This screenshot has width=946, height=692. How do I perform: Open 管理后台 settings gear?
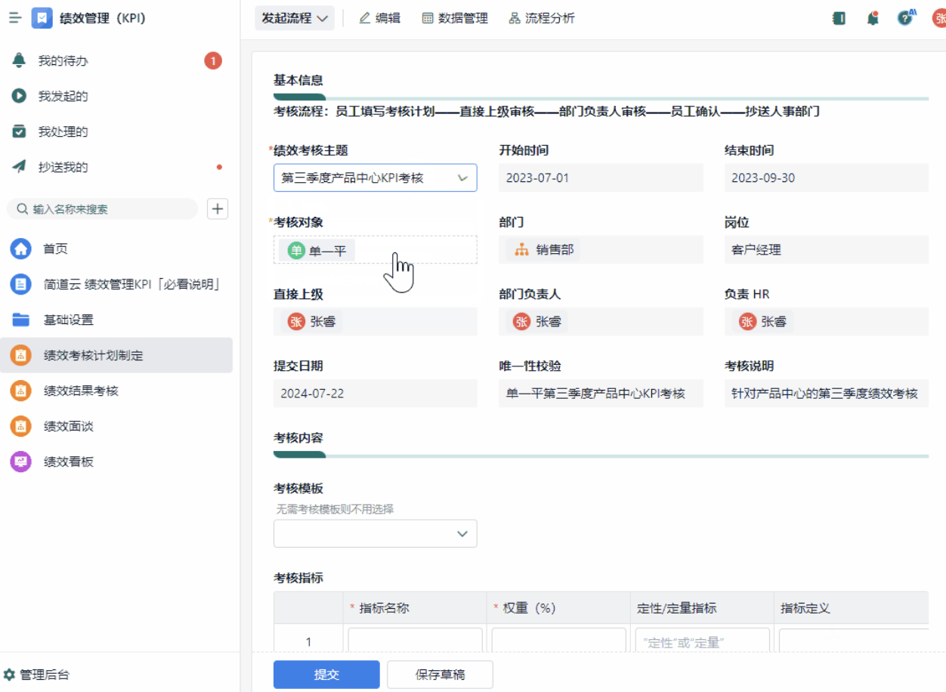click(x=10, y=675)
